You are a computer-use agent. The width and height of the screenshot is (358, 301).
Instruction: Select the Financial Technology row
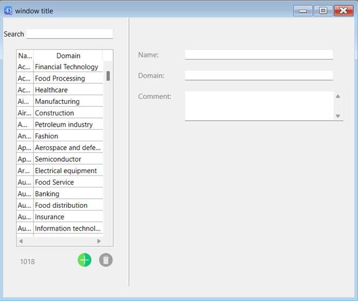tap(67, 67)
